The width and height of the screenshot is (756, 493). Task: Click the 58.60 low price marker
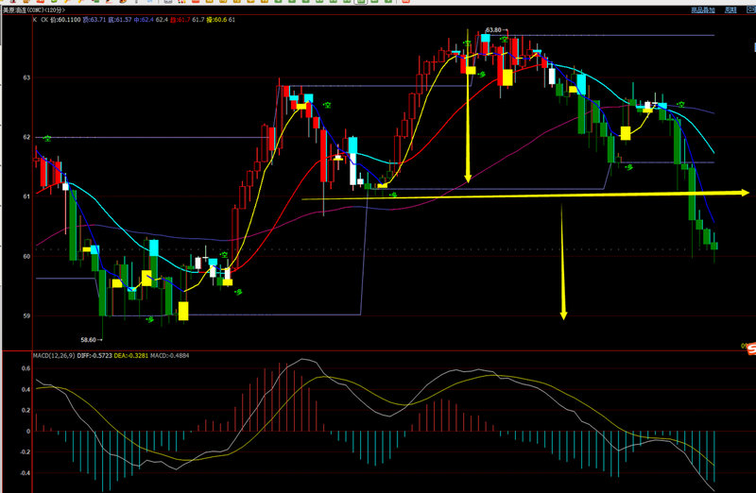pyautogui.click(x=91, y=338)
